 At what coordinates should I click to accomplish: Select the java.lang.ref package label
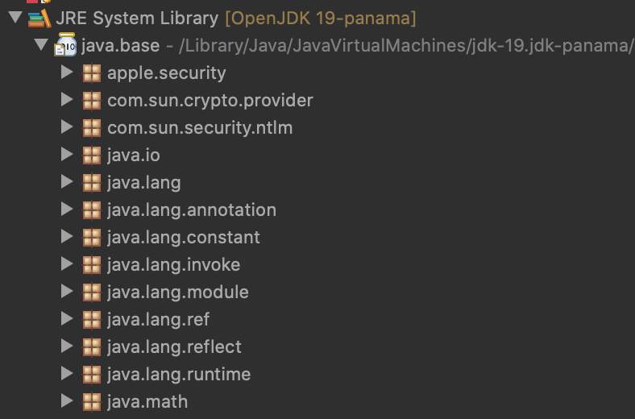158,320
